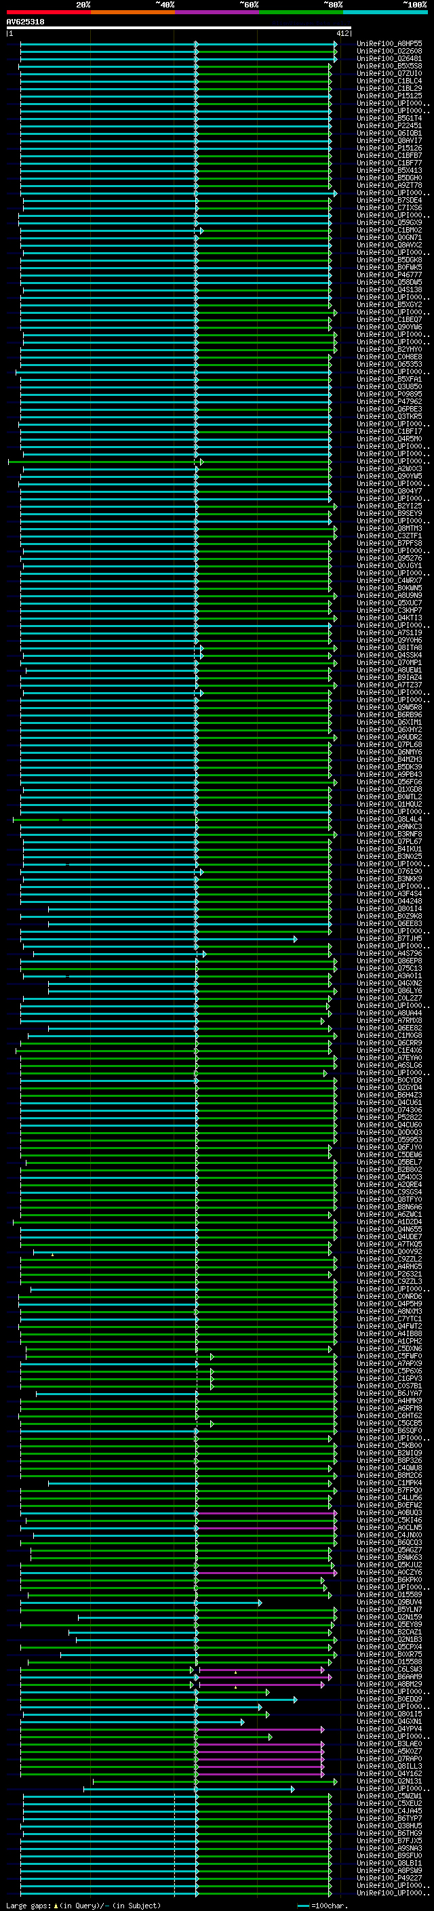This screenshot has height=1911, width=434.
Task: Select the UniRef100_B7SDE4 label
Action: [389, 200]
